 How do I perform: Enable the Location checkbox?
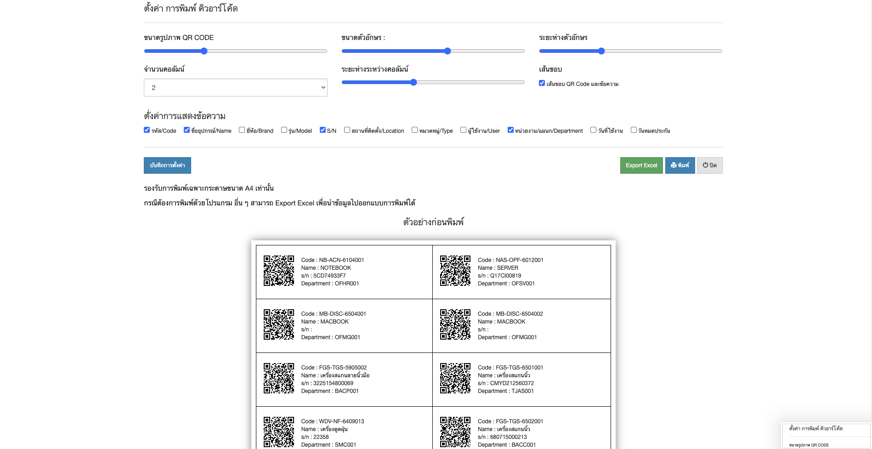(x=347, y=130)
